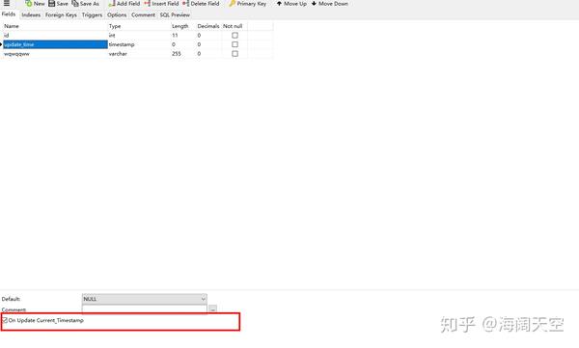Open the SQL Preview tab
This screenshot has width=579, height=348.
[175, 14]
